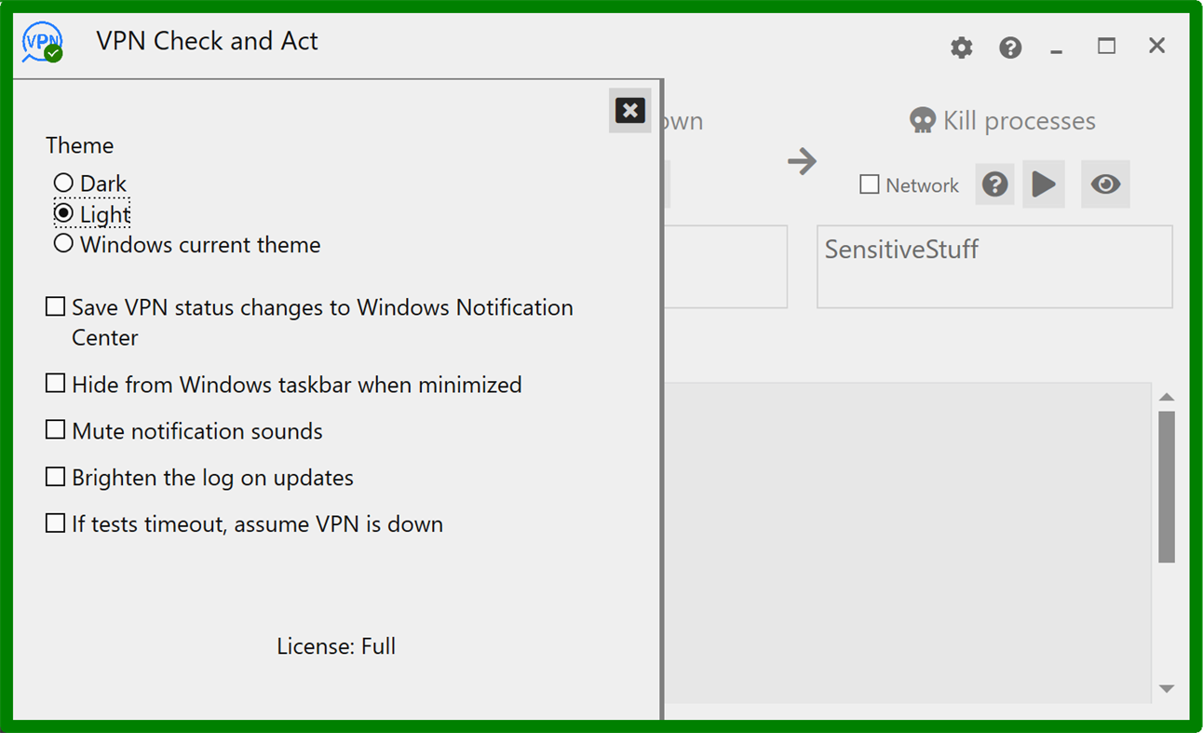The image size is (1203, 733).
Task: Choose Windows current theme
Action: 63,245
